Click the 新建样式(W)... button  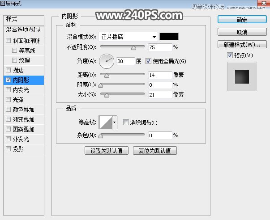click(x=242, y=45)
